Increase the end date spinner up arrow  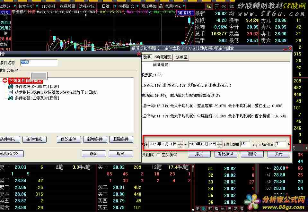tap(220, 143)
